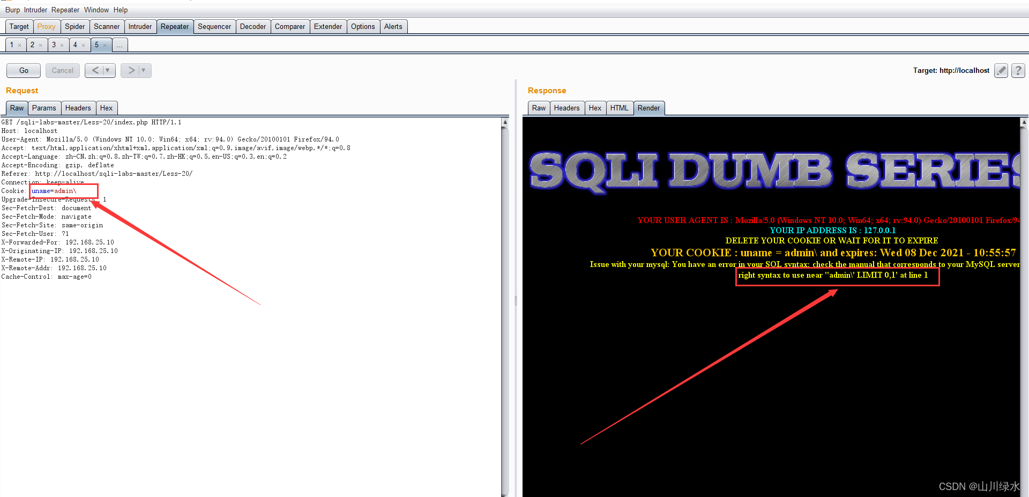Select Repeater request tab 2

coord(32,44)
